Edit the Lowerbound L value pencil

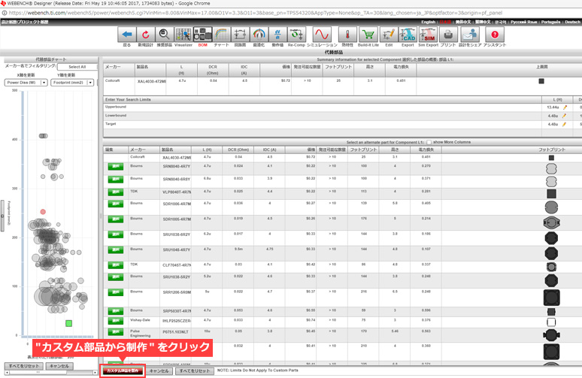564,116
